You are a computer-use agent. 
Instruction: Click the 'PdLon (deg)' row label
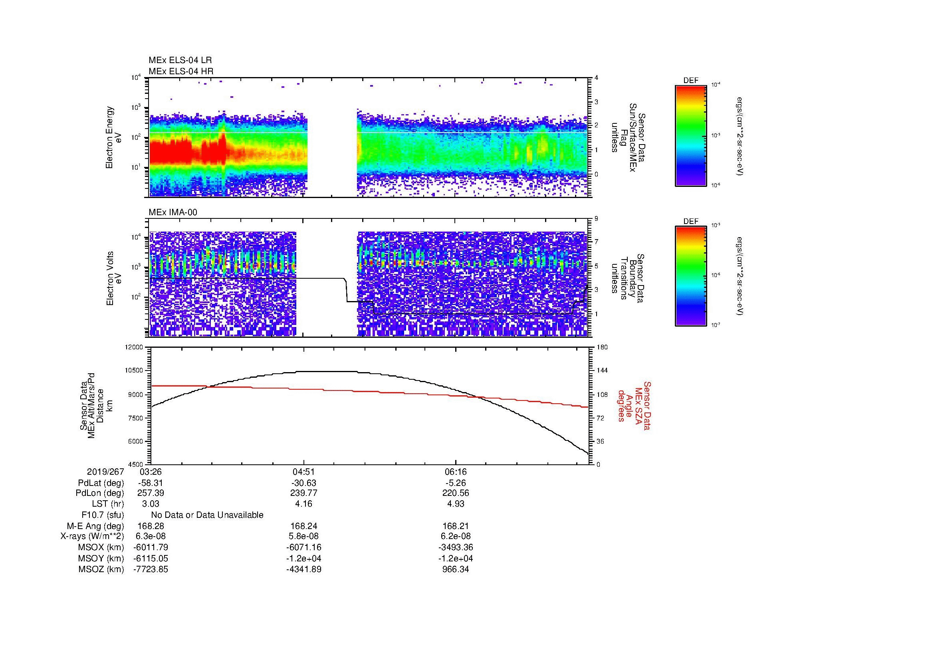pyautogui.click(x=100, y=493)
